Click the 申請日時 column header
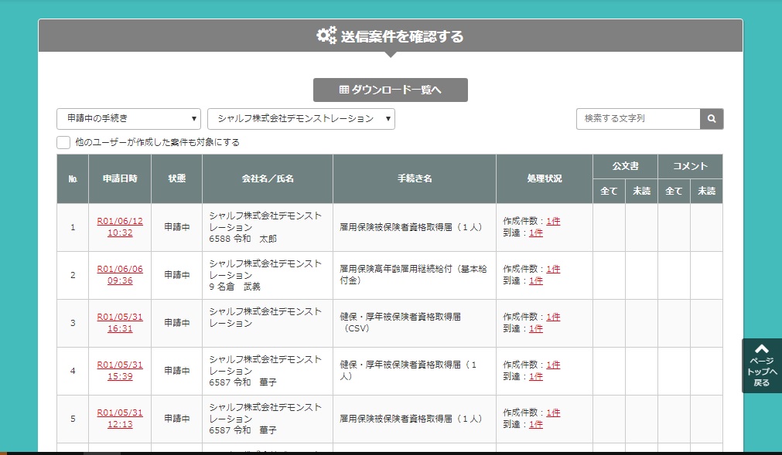The image size is (782, 455). tap(120, 178)
